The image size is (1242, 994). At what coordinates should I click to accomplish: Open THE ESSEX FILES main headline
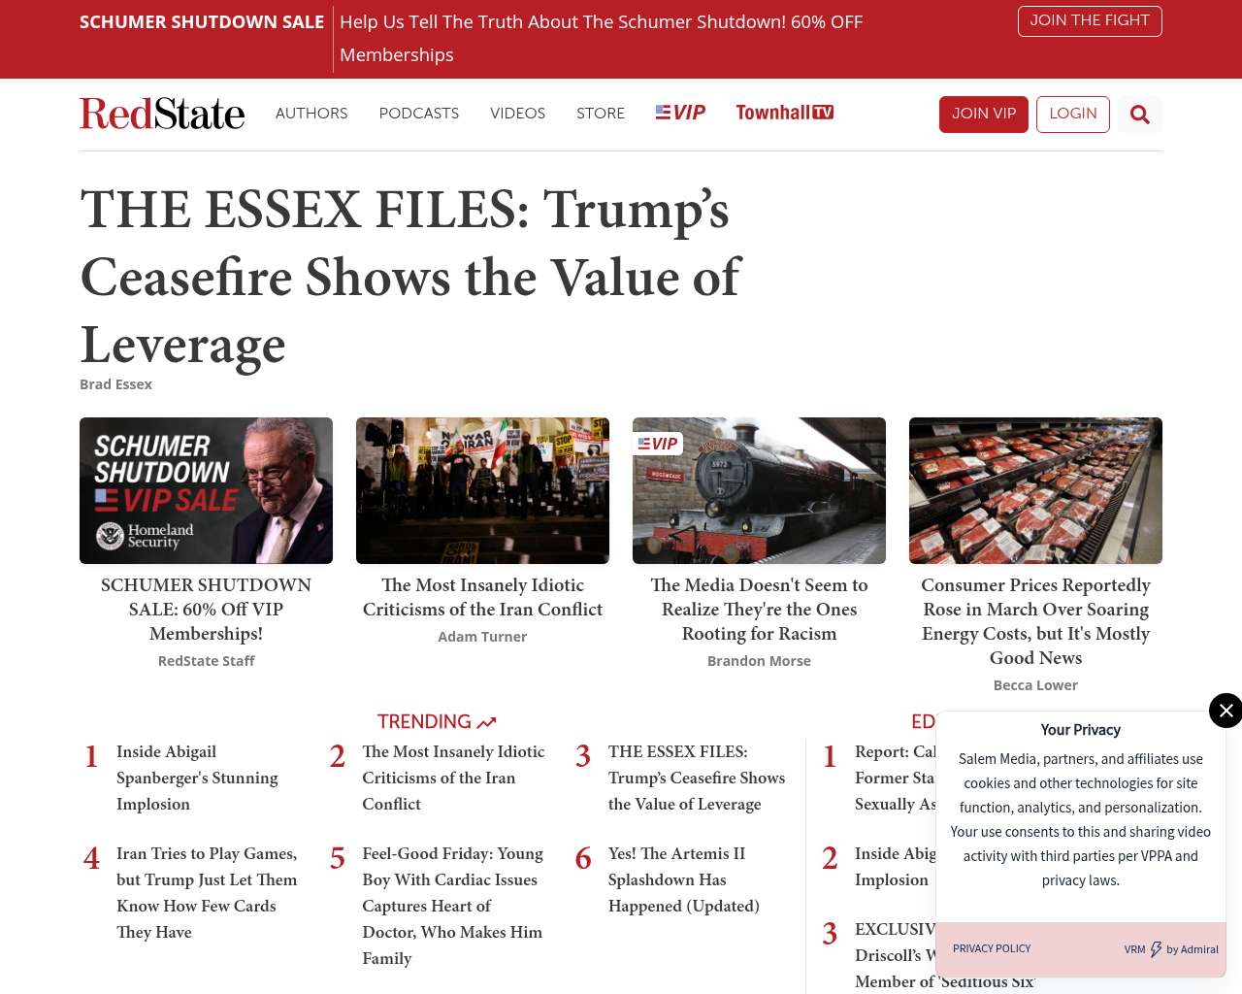[410, 277]
